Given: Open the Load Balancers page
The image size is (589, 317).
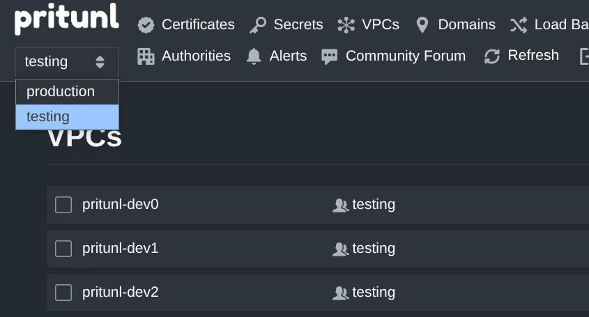Looking at the screenshot, I should [562, 25].
